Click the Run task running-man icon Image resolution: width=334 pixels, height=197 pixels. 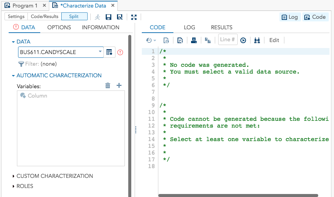[97, 17]
